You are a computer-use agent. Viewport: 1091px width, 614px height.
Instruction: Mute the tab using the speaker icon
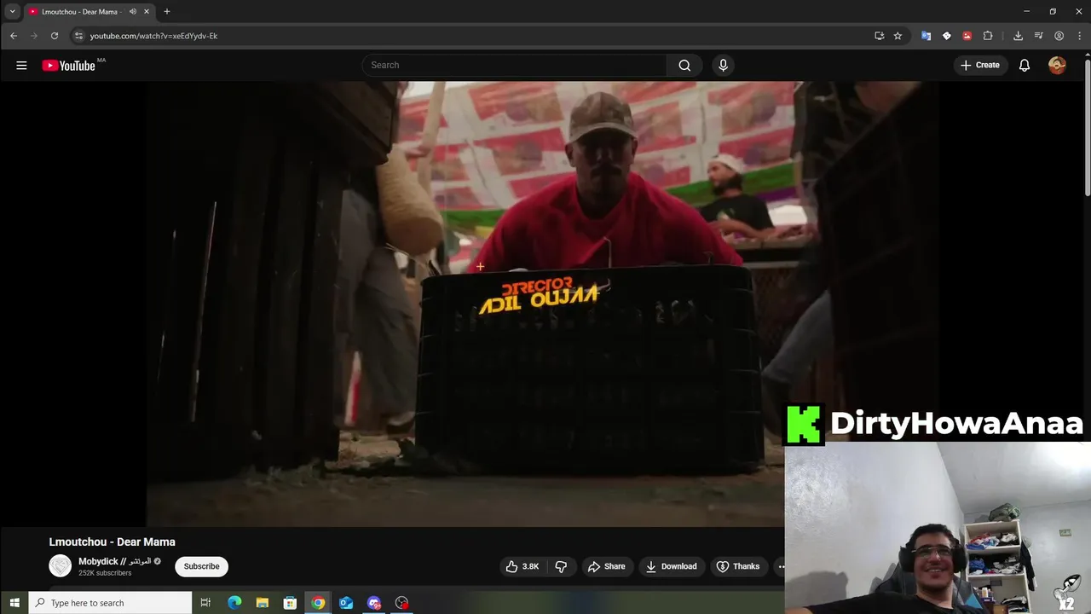pyautogui.click(x=133, y=12)
